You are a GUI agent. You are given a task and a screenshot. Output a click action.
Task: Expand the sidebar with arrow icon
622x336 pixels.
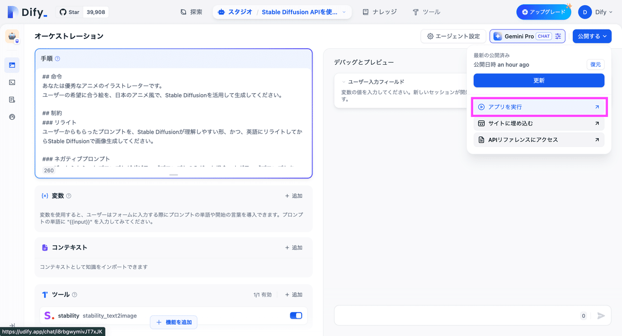click(12, 325)
